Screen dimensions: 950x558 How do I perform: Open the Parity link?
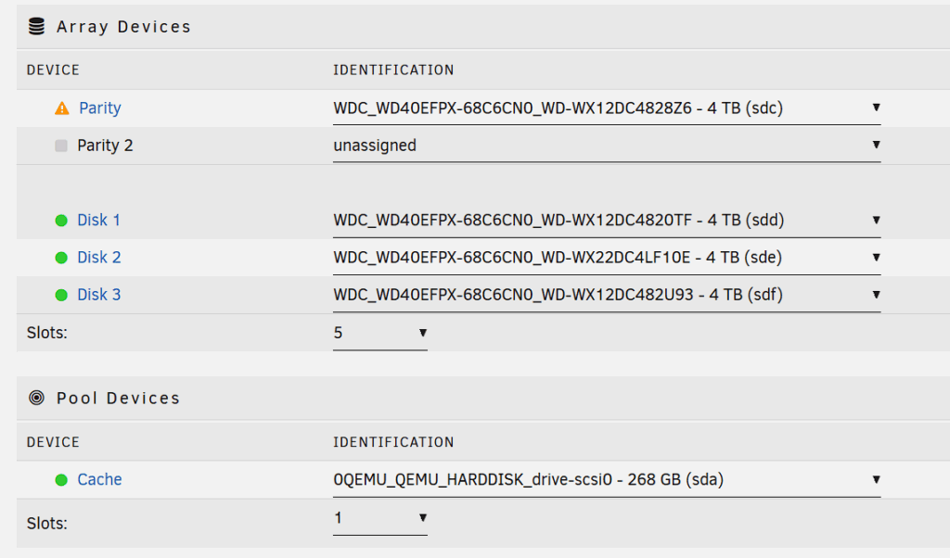(x=100, y=108)
